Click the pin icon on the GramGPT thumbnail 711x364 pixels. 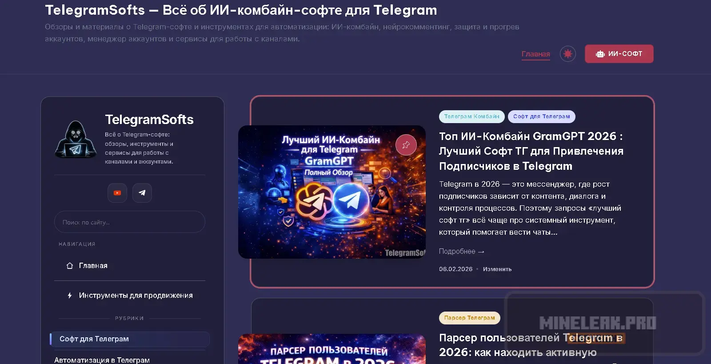[406, 145]
